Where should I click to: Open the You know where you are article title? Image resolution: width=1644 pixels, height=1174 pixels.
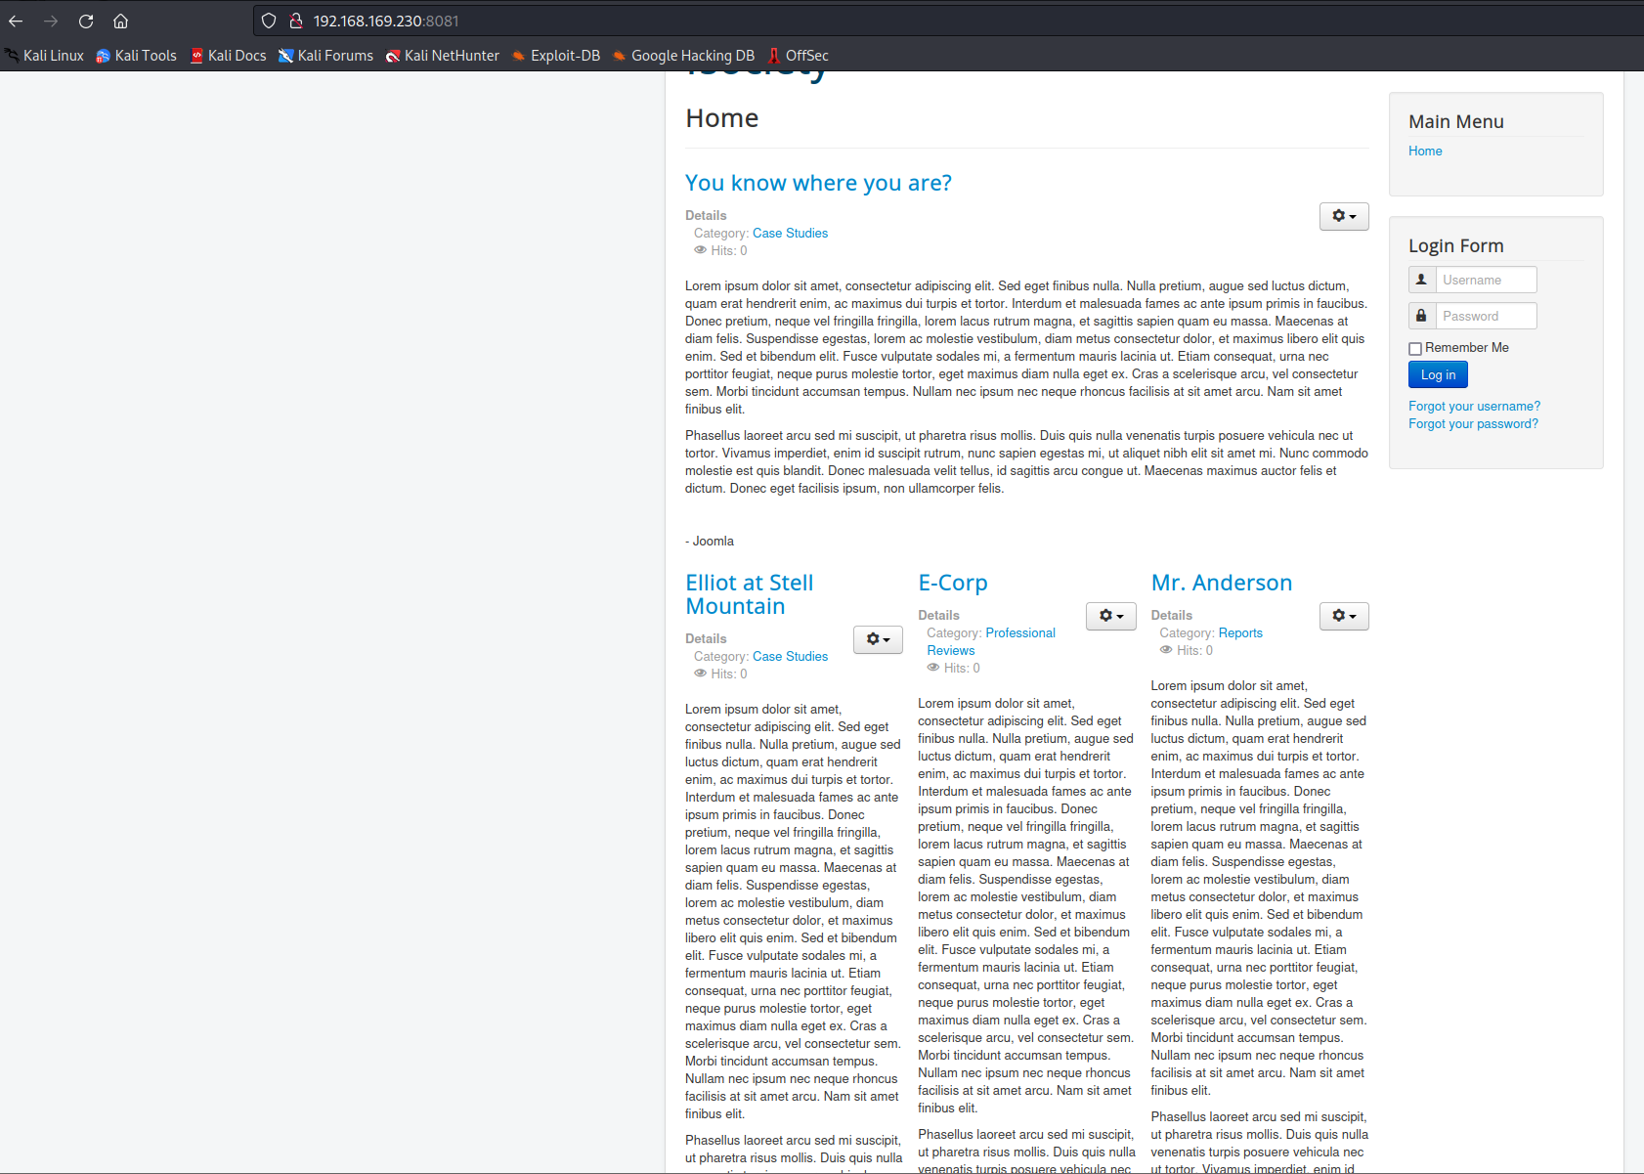pyautogui.click(x=818, y=183)
